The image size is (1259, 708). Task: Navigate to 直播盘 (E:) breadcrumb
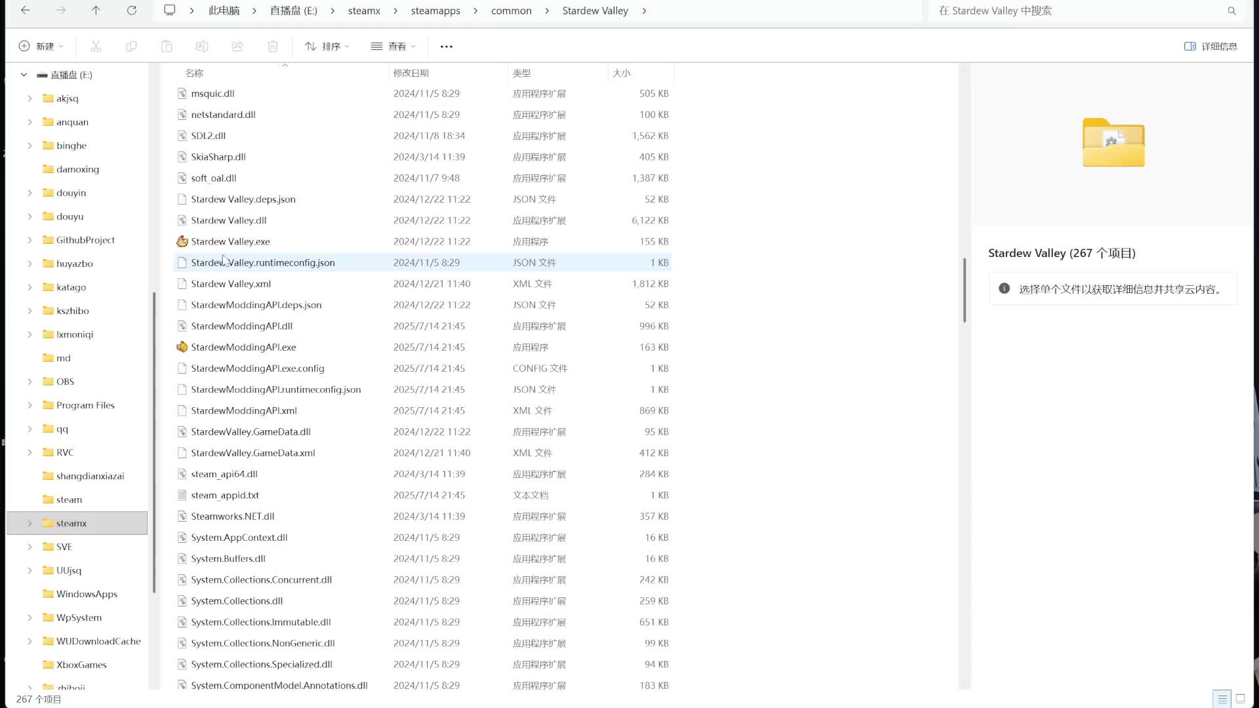(294, 10)
